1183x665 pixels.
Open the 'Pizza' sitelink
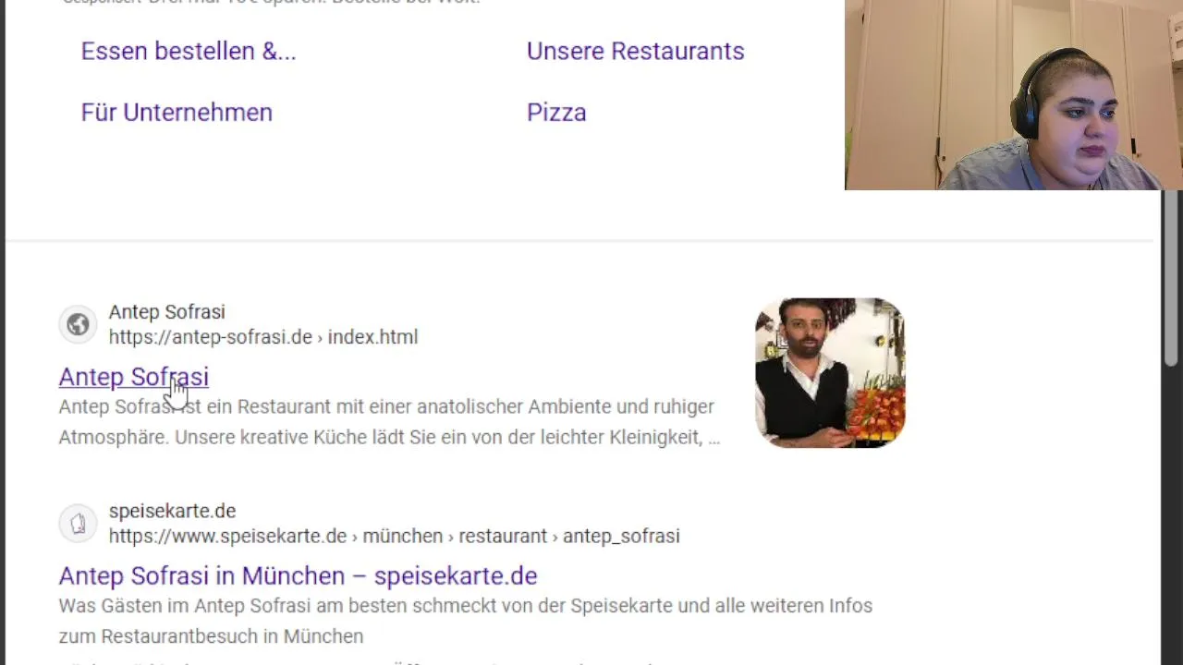556,112
